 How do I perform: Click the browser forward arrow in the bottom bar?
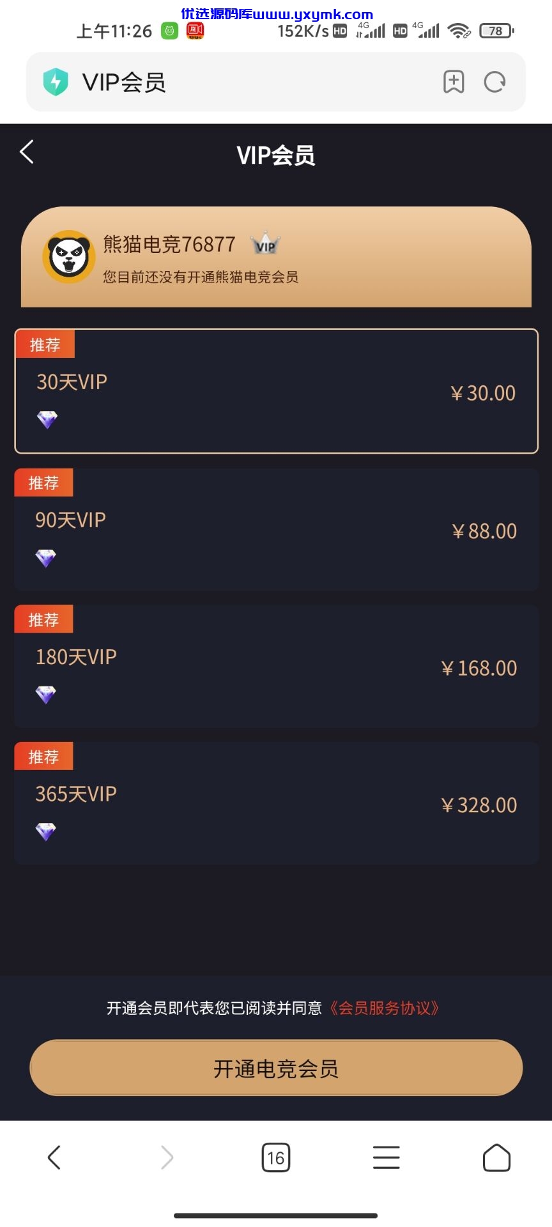tap(167, 1157)
